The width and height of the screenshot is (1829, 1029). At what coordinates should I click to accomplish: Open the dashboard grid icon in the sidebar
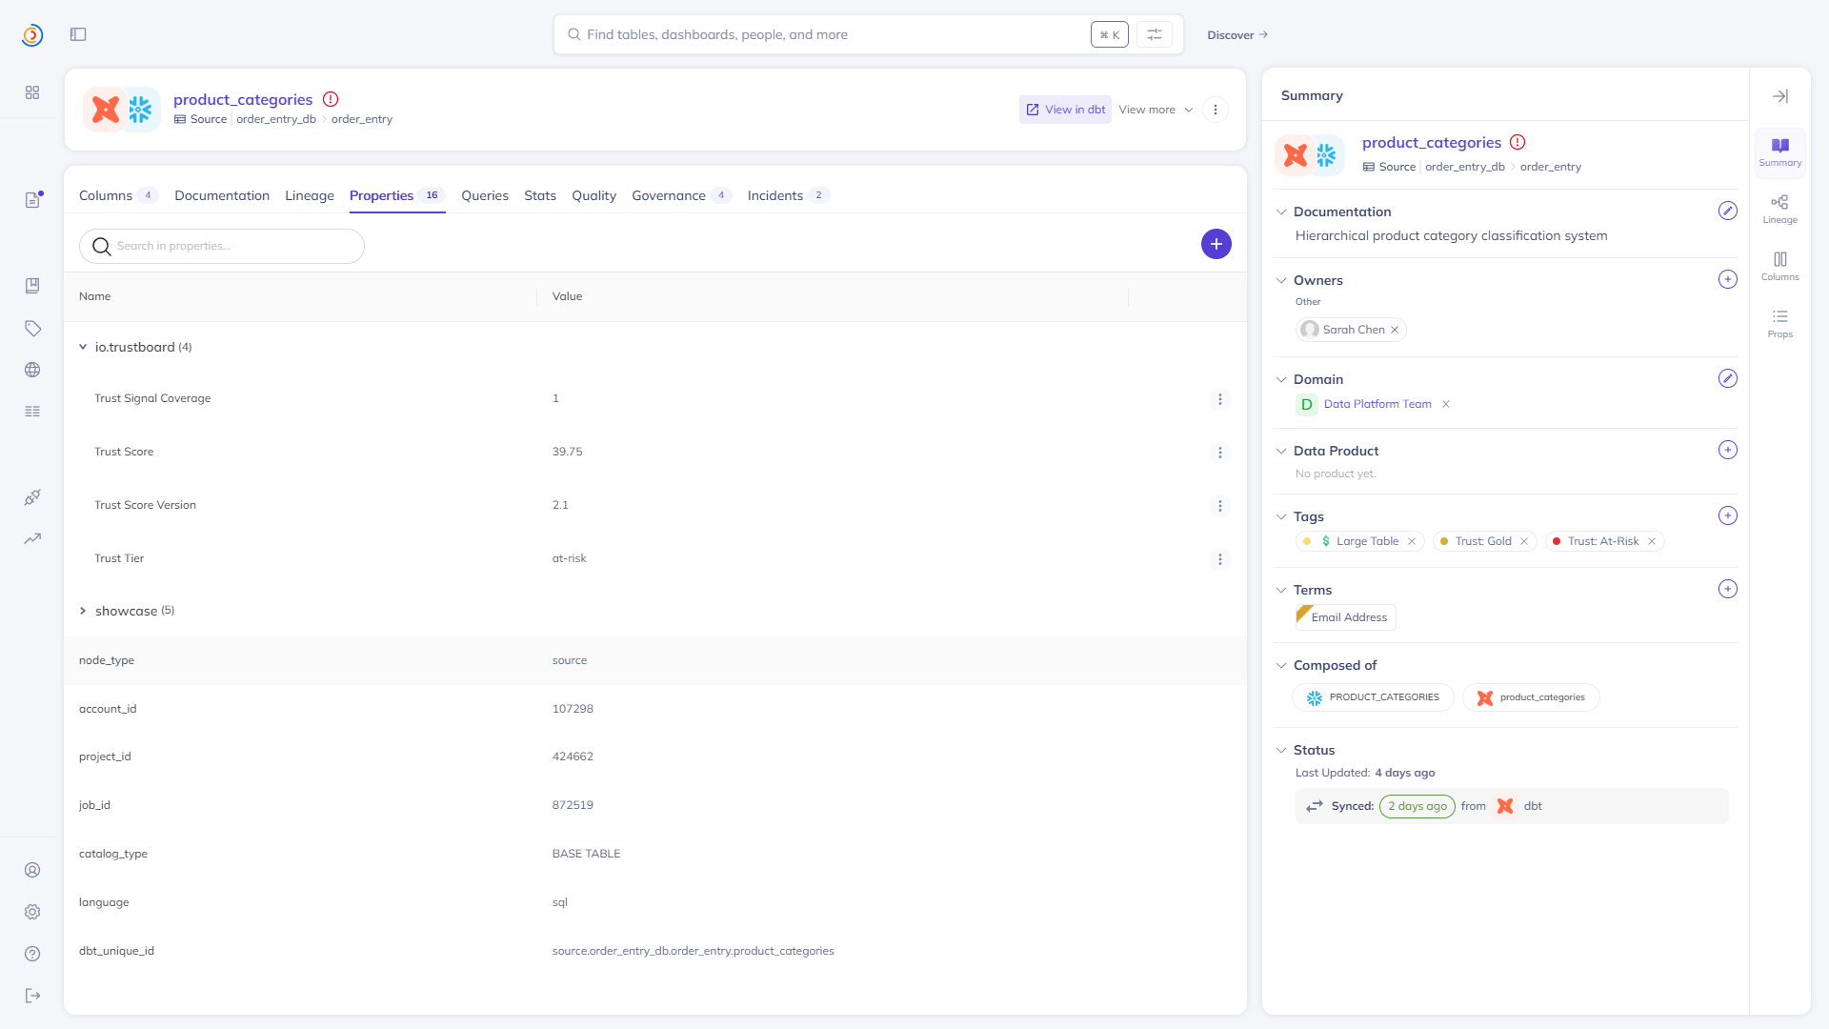tap(32, 92)
